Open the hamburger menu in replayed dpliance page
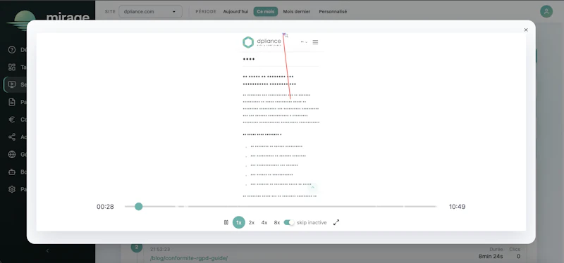 click(x=315, y=42)
